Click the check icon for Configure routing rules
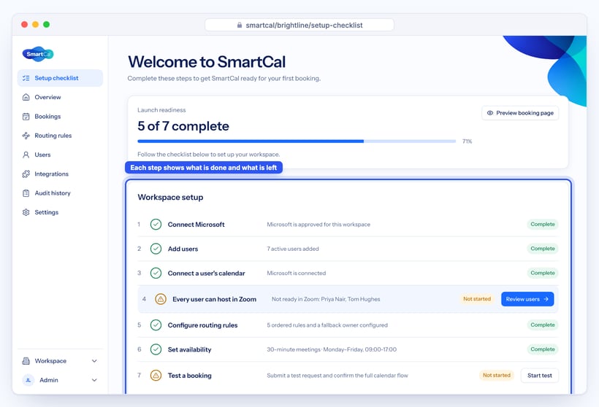 point(156,325)
